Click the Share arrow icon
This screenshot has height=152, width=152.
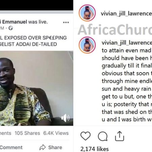(43, 147)
